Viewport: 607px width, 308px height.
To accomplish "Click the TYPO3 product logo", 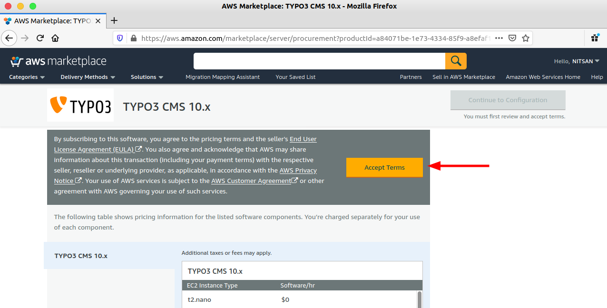I will [80, 105].
